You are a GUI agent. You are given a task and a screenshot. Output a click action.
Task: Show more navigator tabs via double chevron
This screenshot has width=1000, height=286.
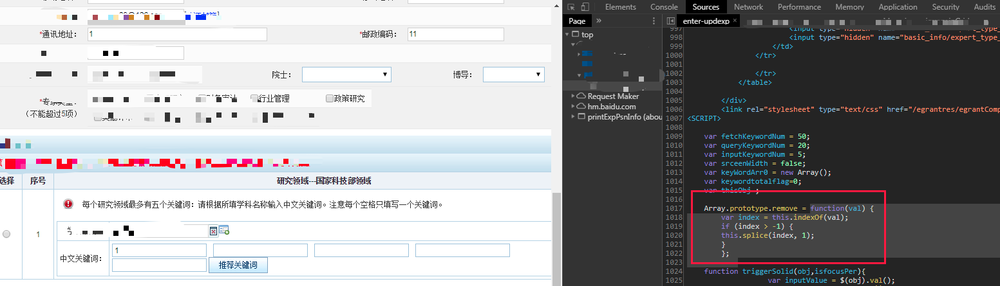point(598,21)
